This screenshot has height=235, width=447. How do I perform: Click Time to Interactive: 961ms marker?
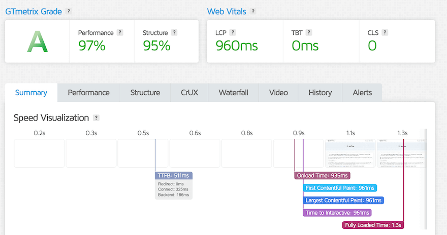point(337,213)
